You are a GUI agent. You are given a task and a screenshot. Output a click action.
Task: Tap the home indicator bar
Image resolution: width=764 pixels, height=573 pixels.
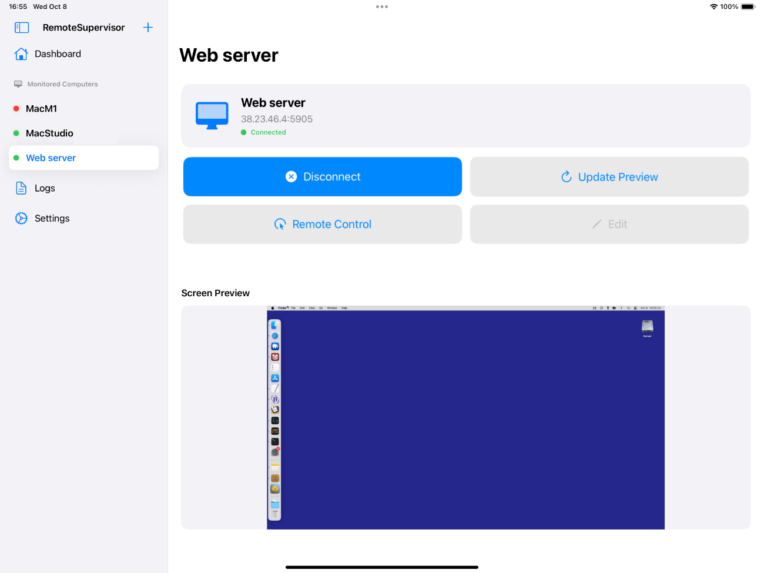(x=382, y=567)
